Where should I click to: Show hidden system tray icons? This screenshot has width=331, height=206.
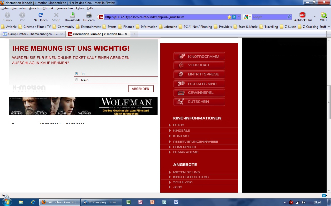(x=285, y=202)
